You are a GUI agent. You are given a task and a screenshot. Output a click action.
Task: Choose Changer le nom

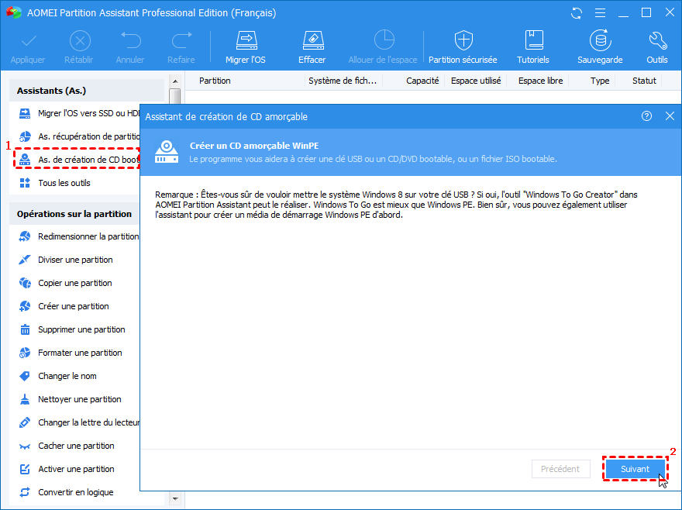click(x=58, y=376)
